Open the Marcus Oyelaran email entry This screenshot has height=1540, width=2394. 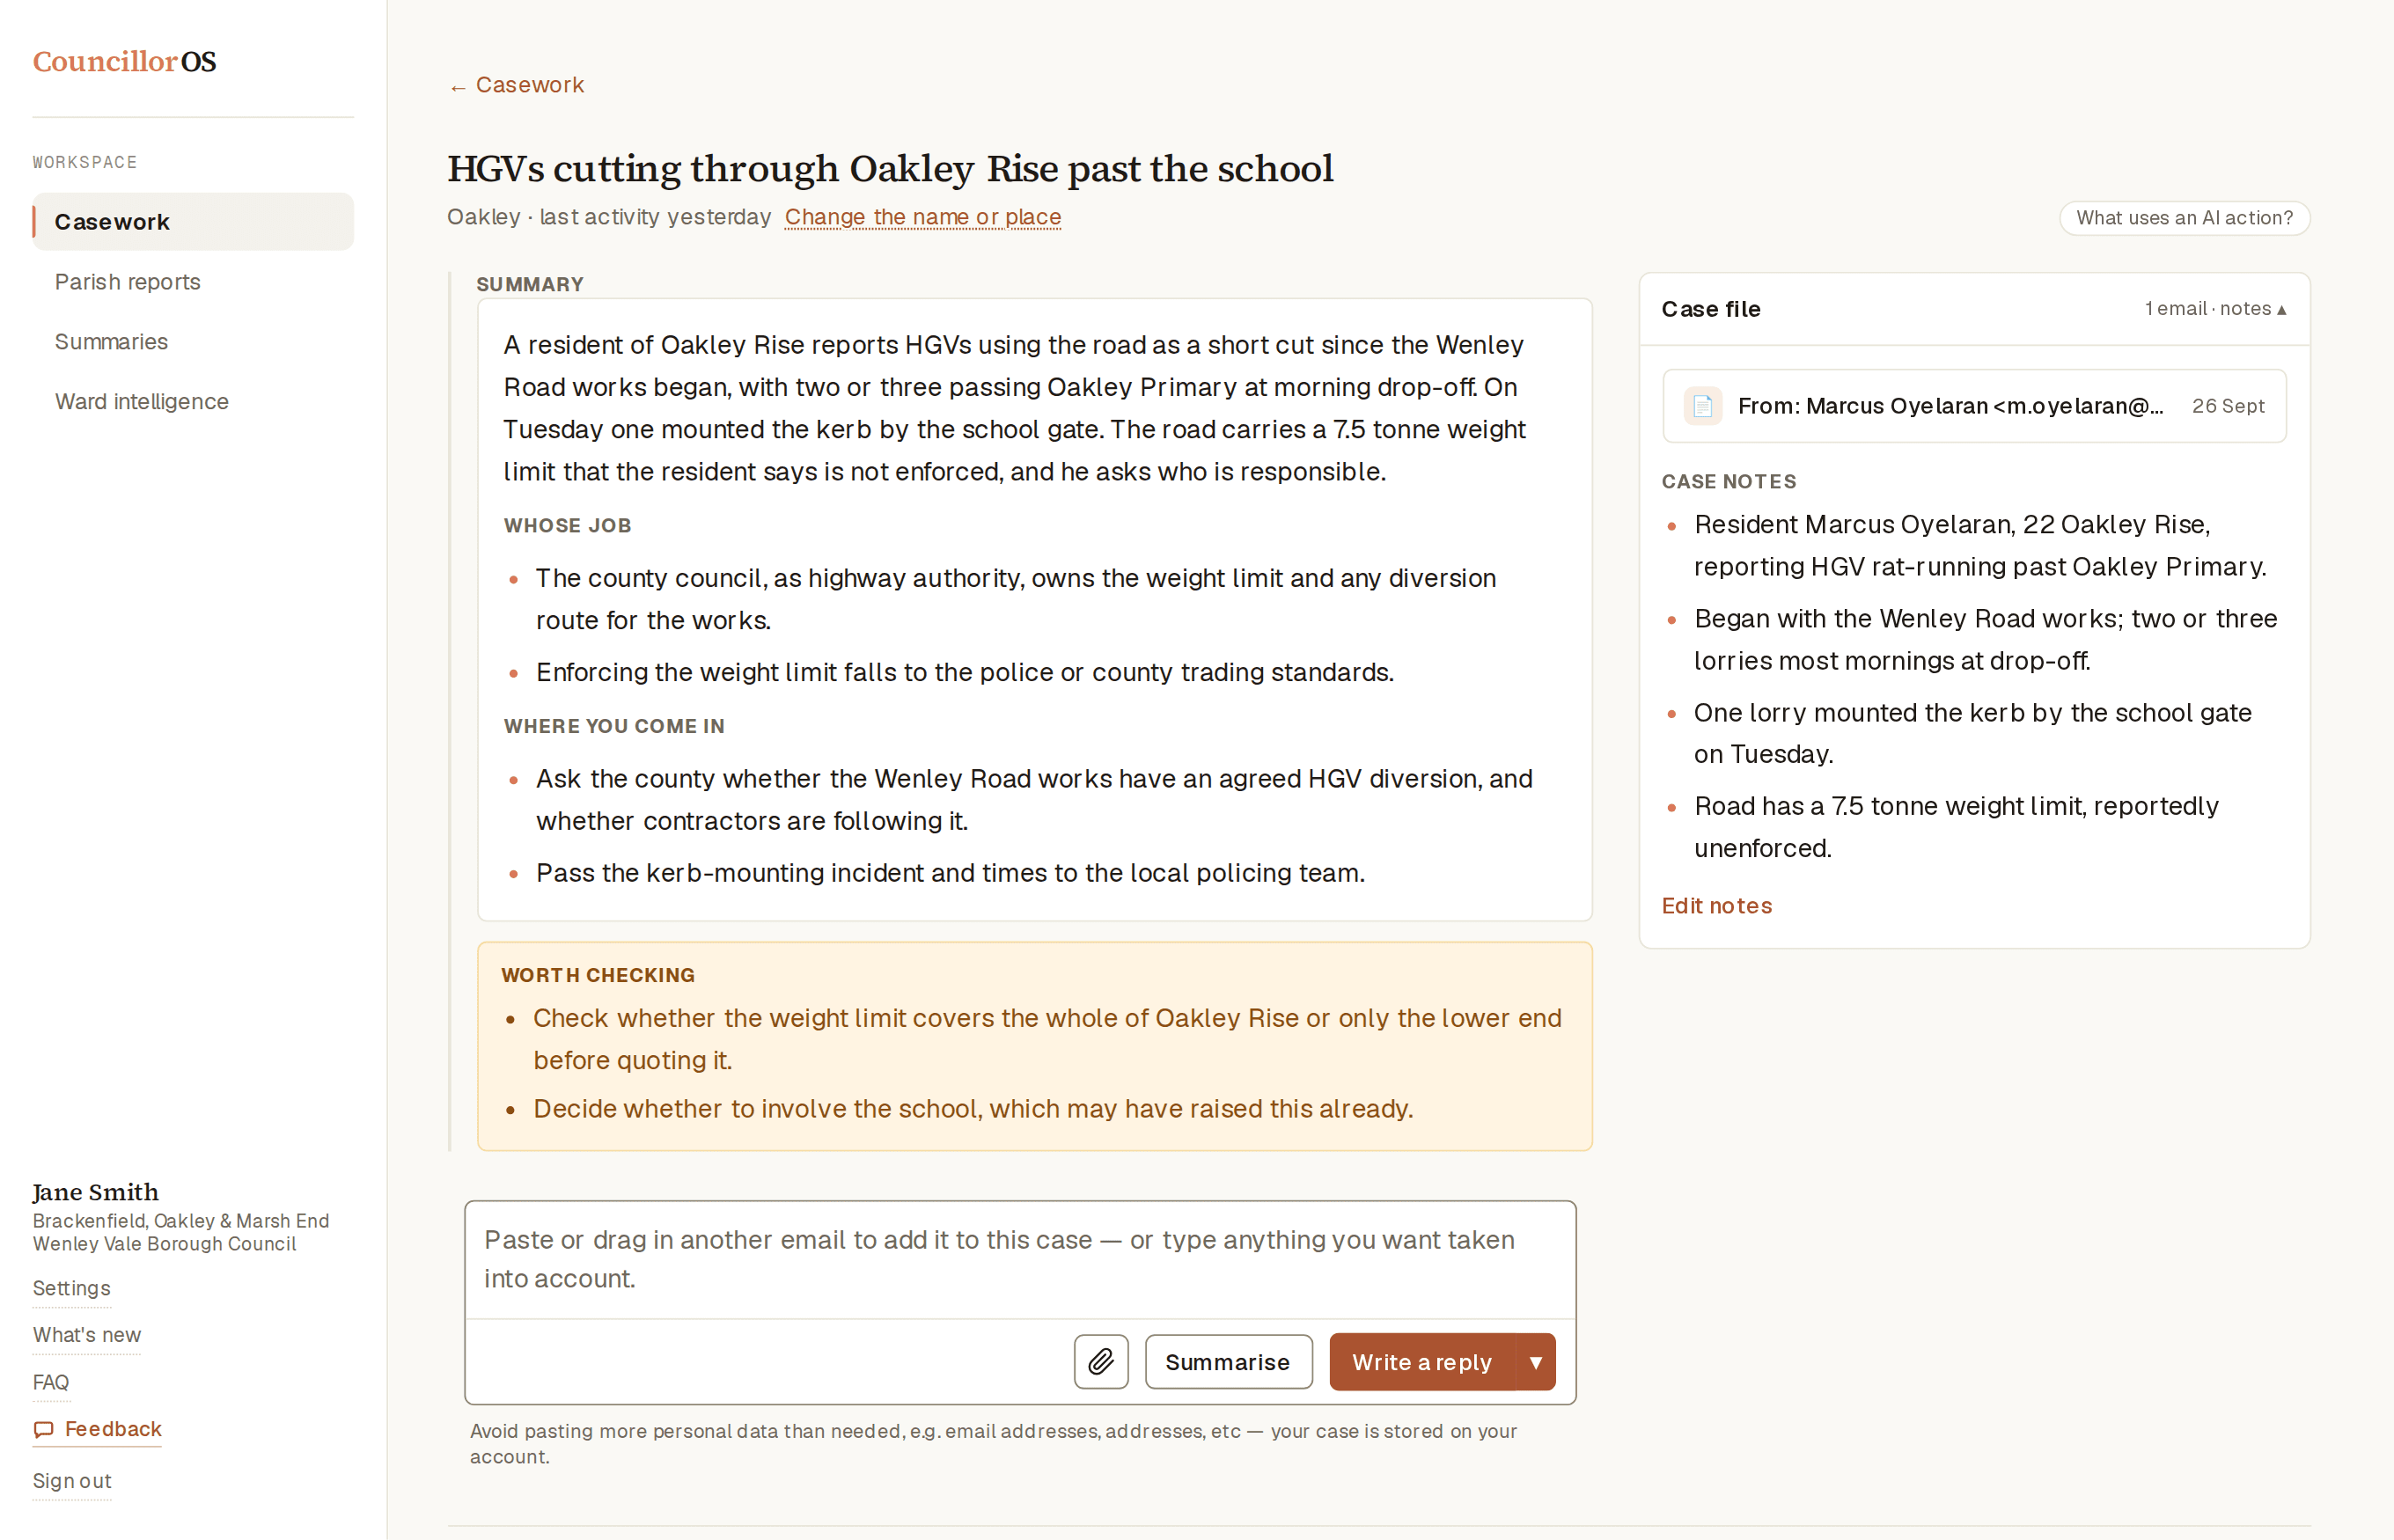pos(1974,406)
